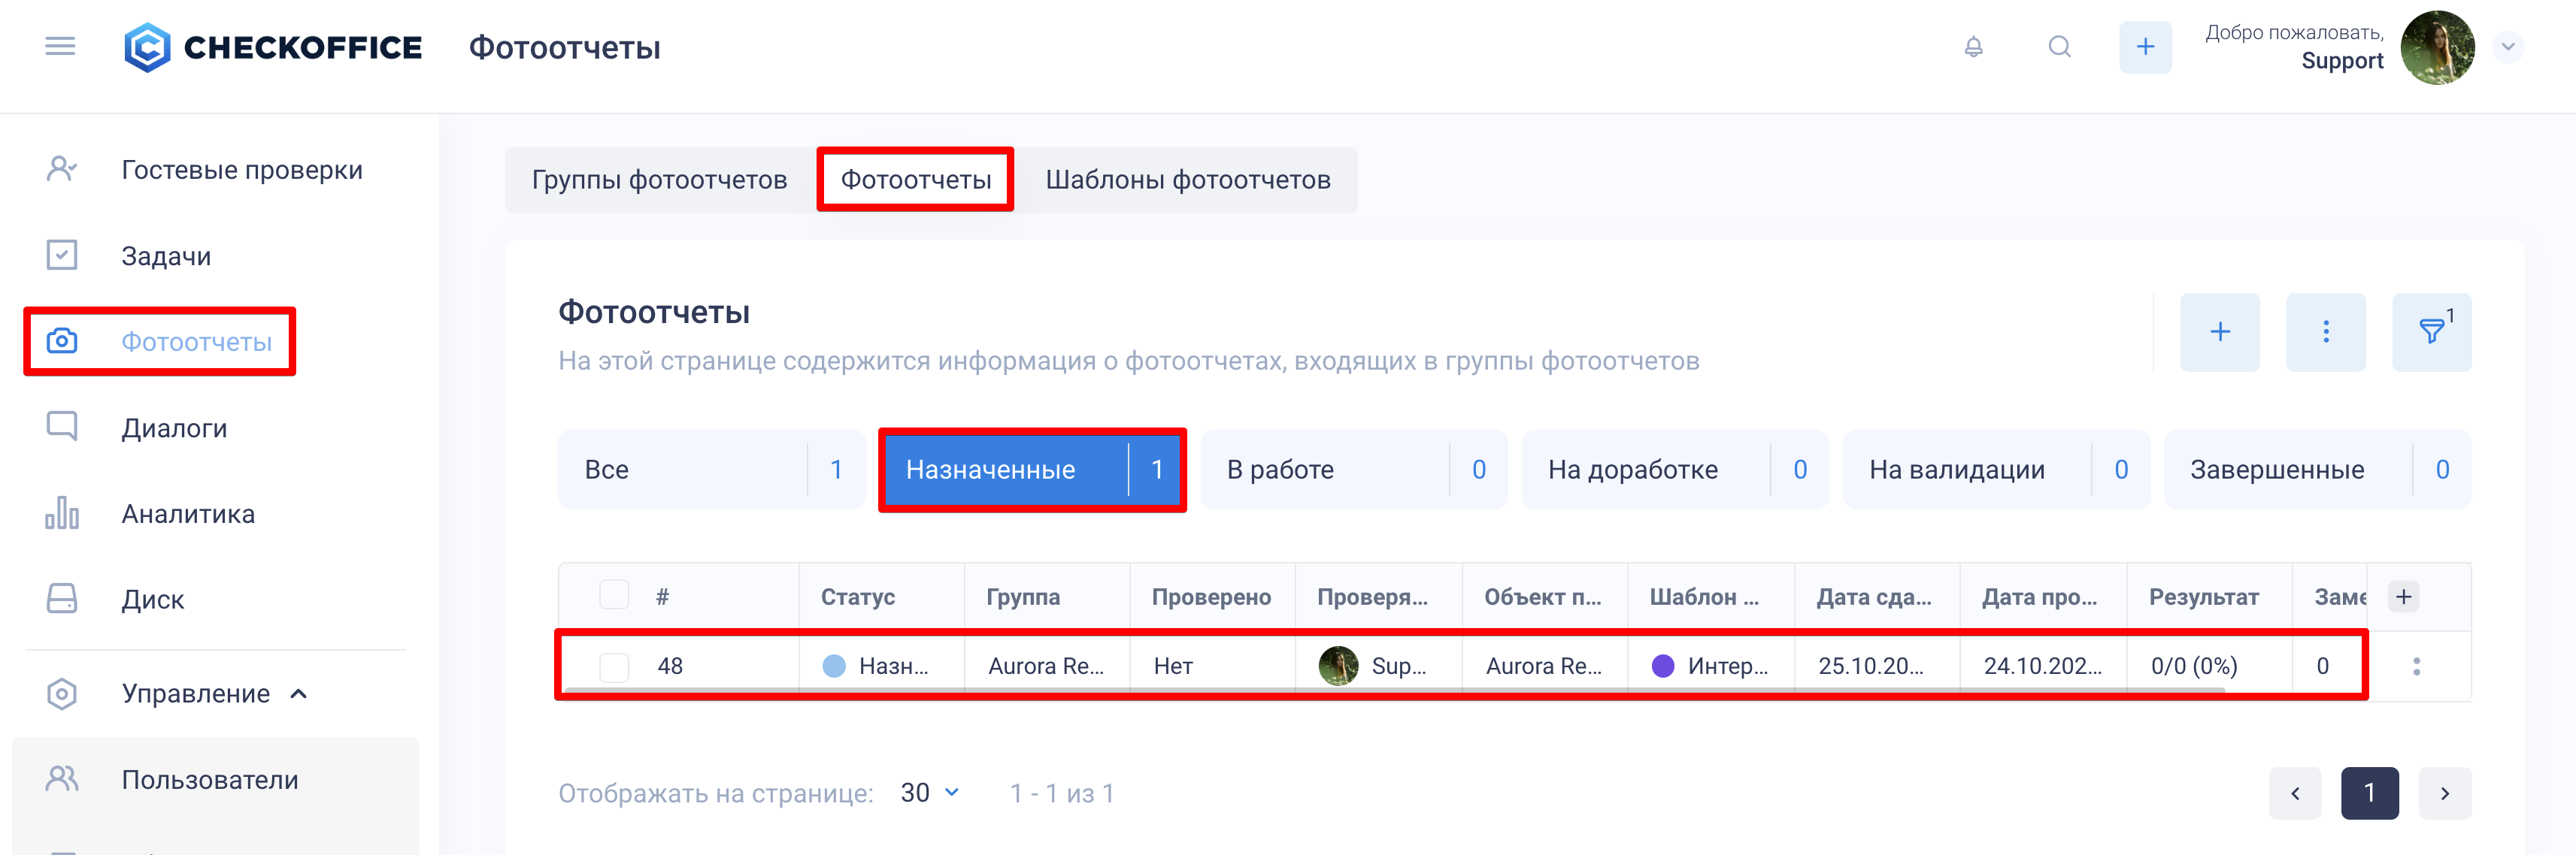Viewport: 2576px width, 855px height.
Task: Switch to Группы фотоотчетов tab
Action: click(659, 180)
